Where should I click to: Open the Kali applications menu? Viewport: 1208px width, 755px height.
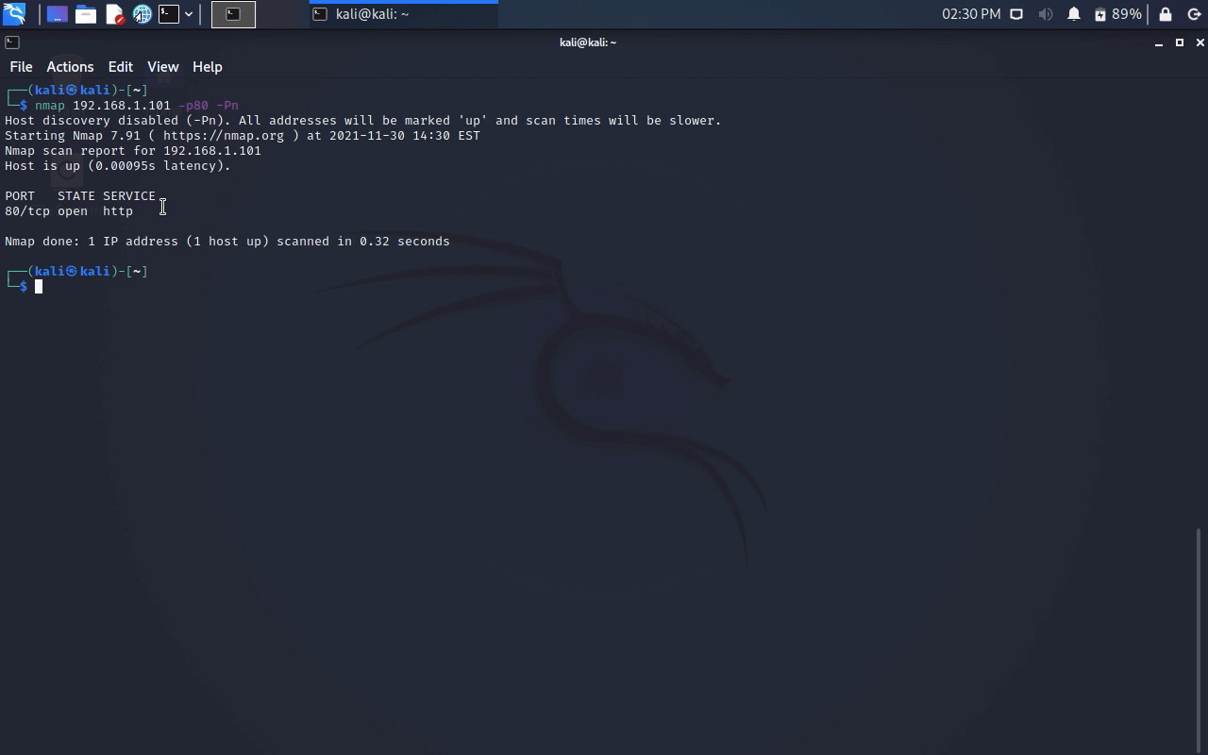click(14, 14)
